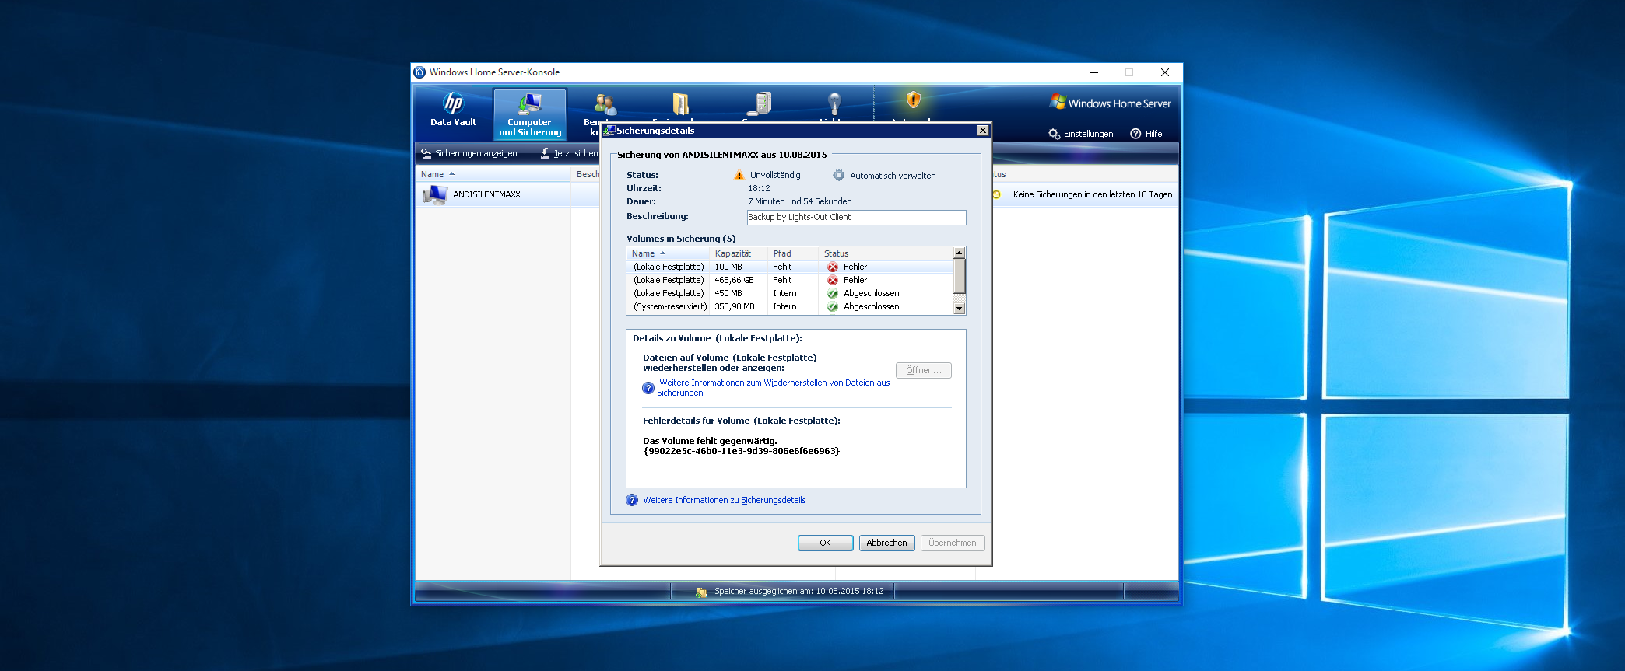1625x671 pixels.
Task: Click the Windows Home Server-Konsole title bar icon
Action: pos(419,72)
